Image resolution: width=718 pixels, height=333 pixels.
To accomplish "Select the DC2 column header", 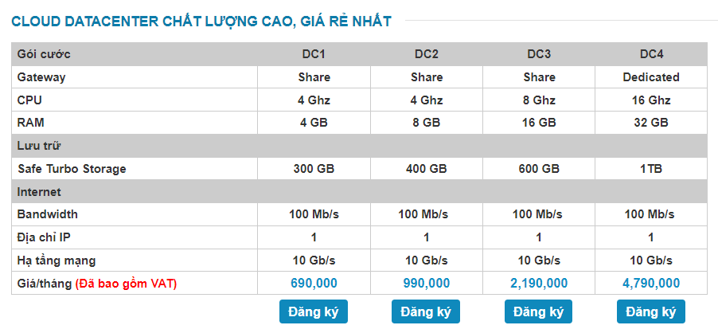I will tap(427, 54).
